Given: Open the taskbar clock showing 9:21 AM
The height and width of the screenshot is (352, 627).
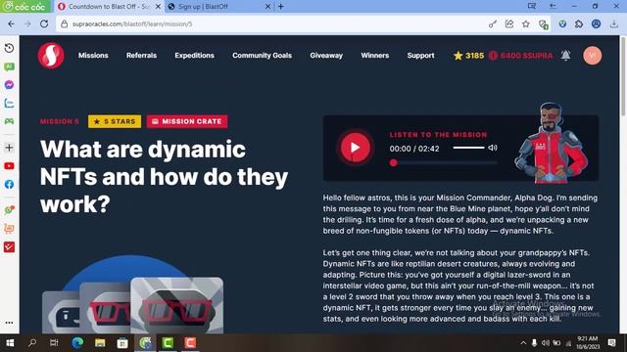Looking at the screenshot, I should click(587, 343).
